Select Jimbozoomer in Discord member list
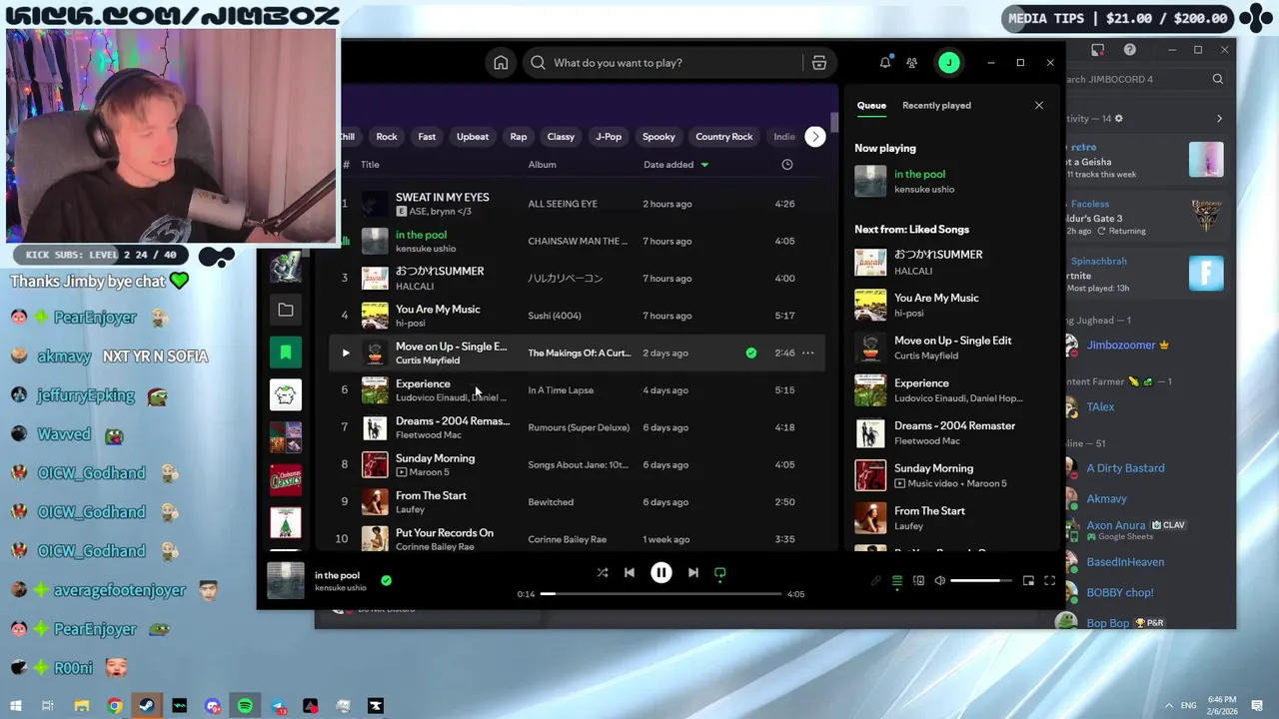 click(1121, 346)
